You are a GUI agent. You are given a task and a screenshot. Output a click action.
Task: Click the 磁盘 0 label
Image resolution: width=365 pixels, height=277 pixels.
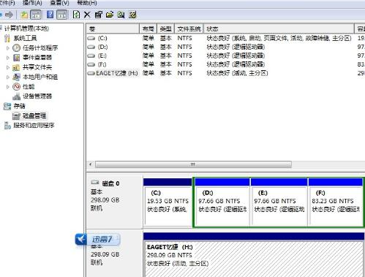click(x=110, y=183)
